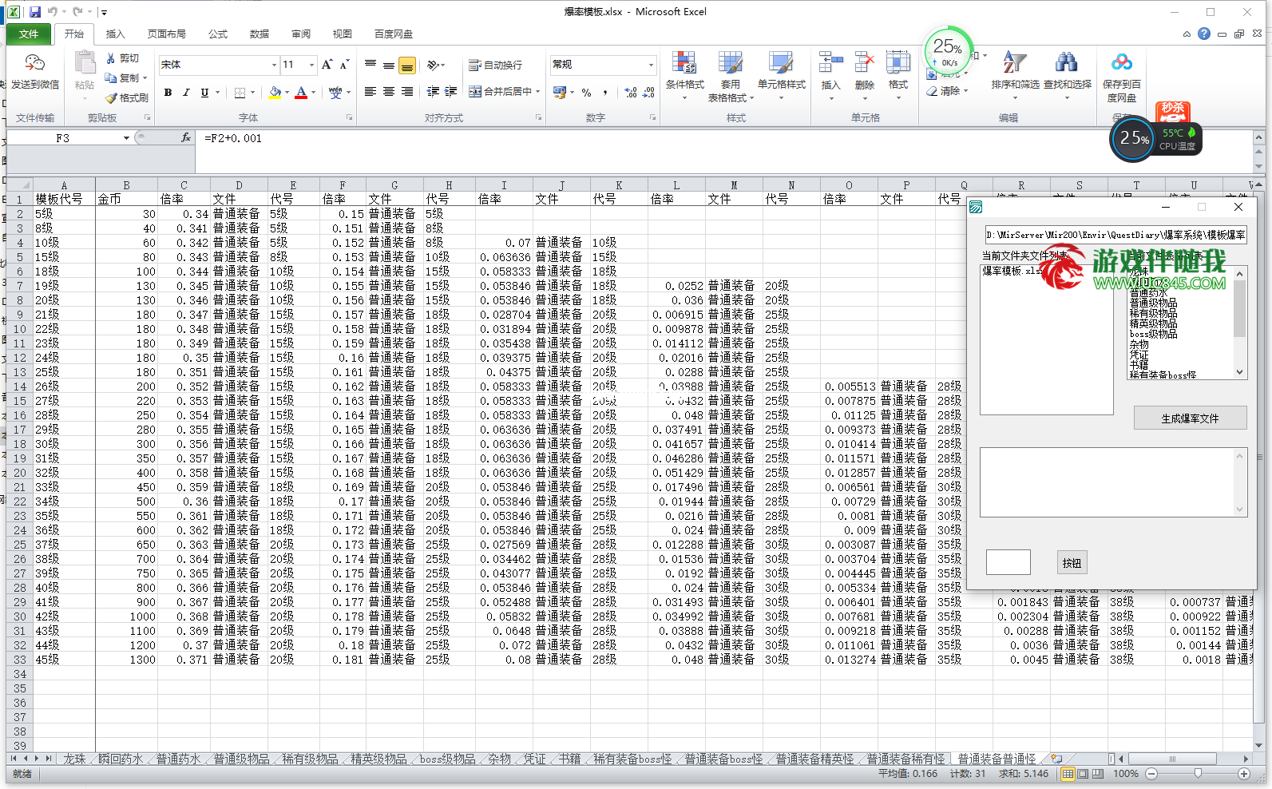Toggle Underline formatting

(204, 93)
